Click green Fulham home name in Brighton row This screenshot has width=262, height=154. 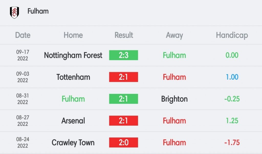click(73, 99)
